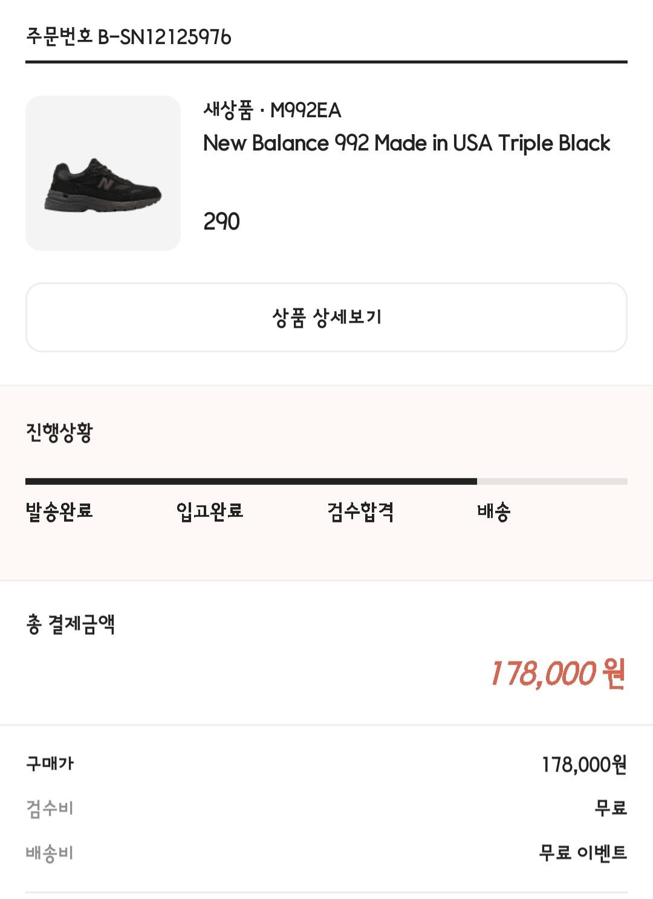Select the 입고완료 progress step

click(210, 511)
